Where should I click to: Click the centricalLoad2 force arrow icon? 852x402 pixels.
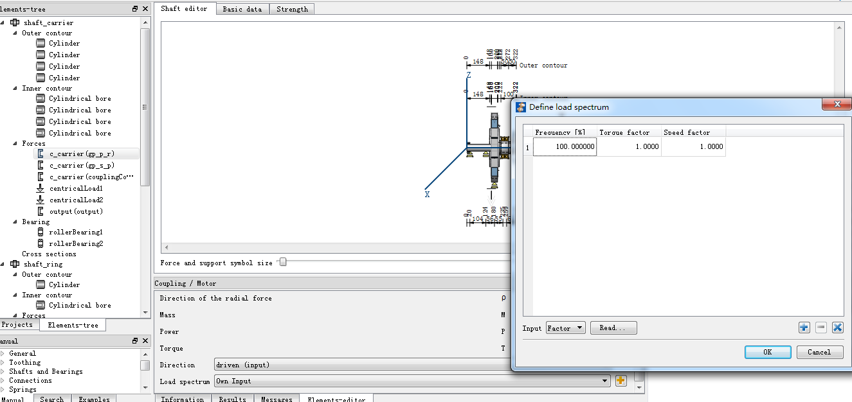(41, 200)
